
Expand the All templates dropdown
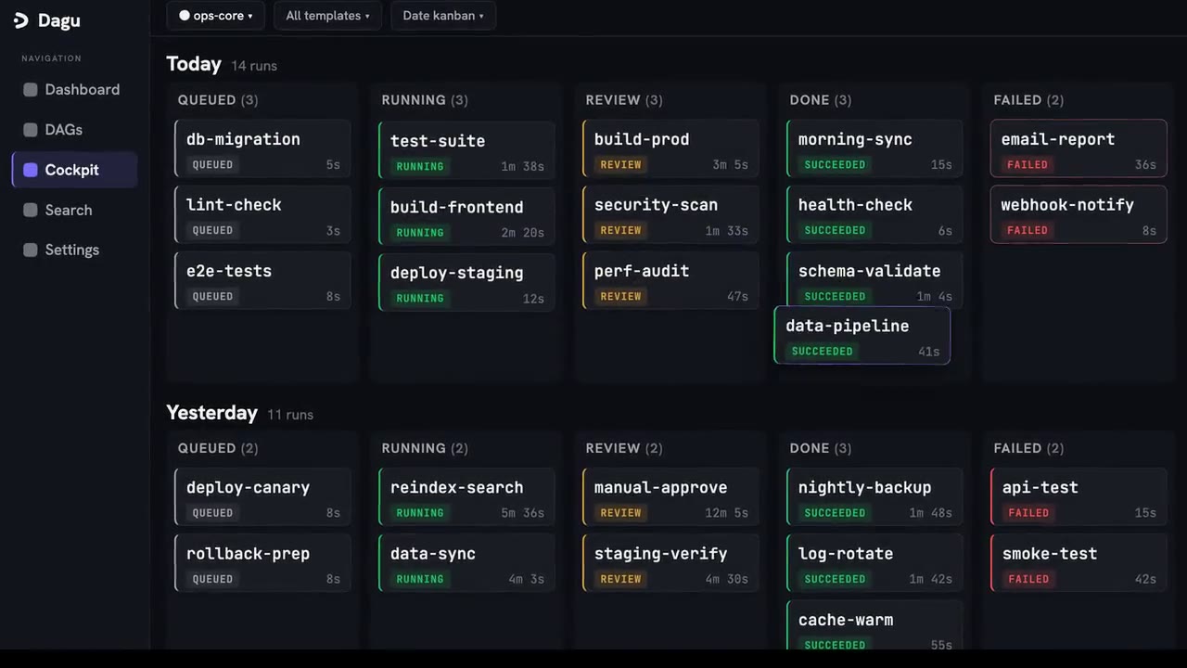328,16
